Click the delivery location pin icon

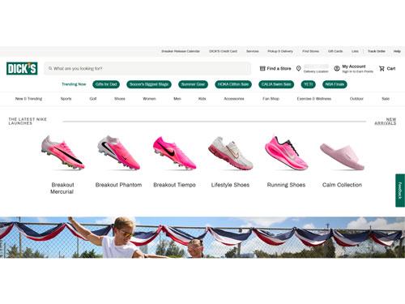point(298,68)
